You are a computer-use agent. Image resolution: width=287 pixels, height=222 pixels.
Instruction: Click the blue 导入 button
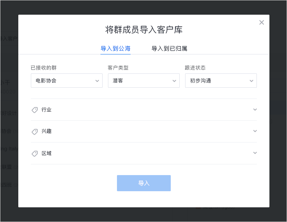point(144,183)
